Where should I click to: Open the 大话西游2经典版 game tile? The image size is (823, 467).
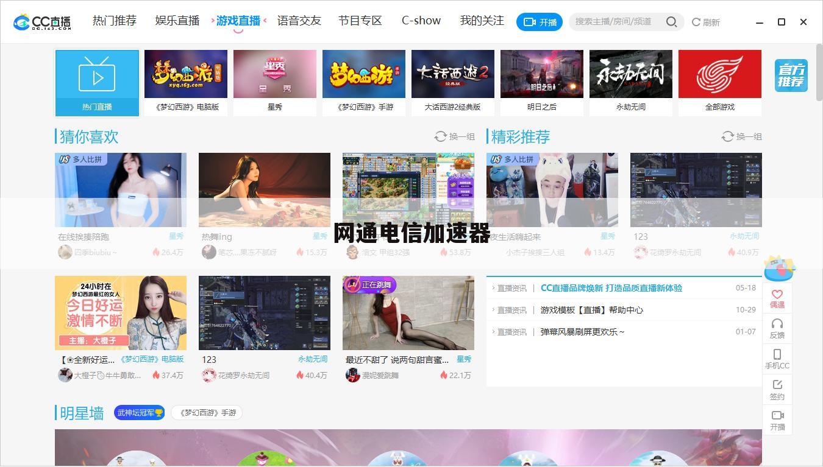click(453, 83)
